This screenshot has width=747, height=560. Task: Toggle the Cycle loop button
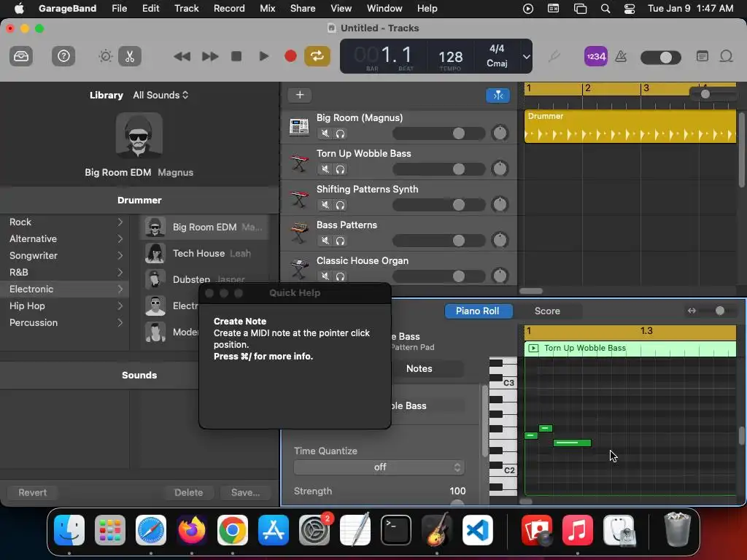coord(317,57)
